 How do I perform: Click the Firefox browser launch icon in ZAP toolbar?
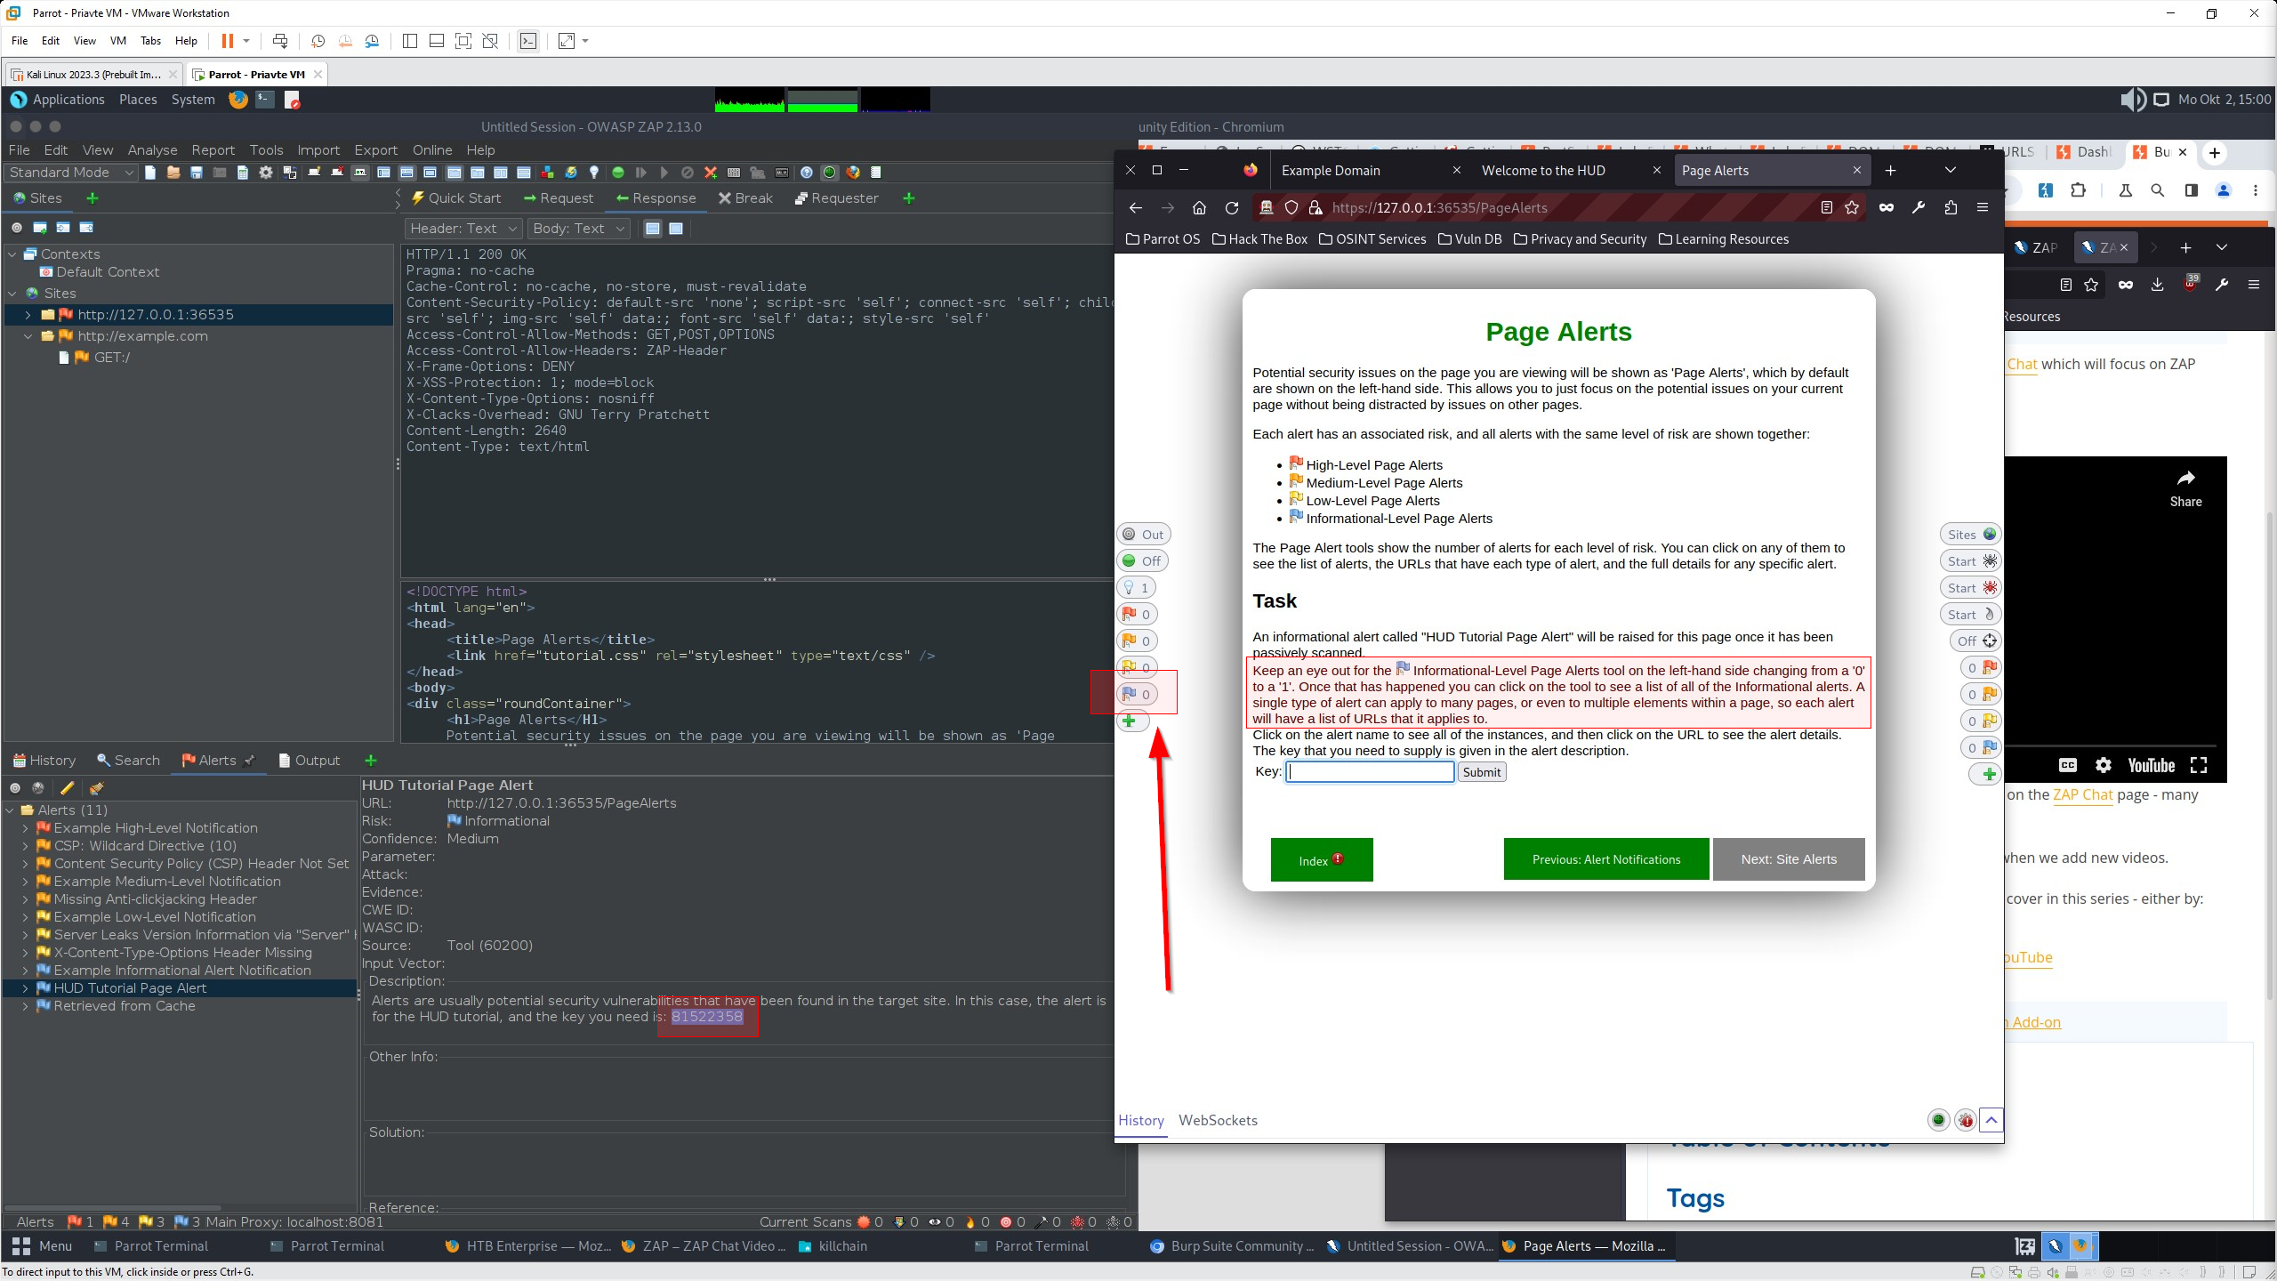(853, 173)
